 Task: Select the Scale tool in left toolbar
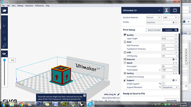click(4, 26)
